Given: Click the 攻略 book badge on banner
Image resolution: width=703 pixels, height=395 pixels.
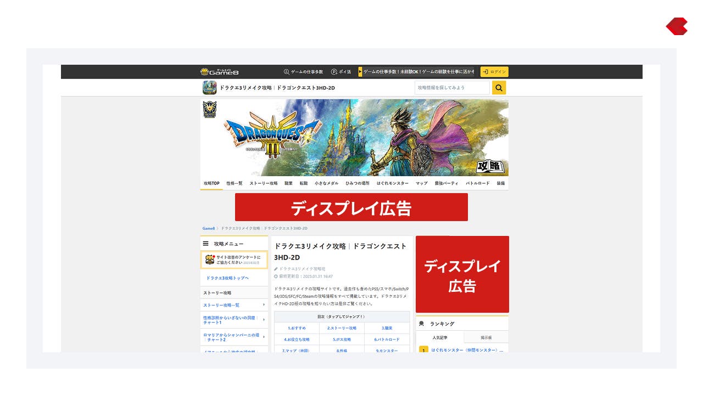Looking at the screenshot, I should coord(489,166).
